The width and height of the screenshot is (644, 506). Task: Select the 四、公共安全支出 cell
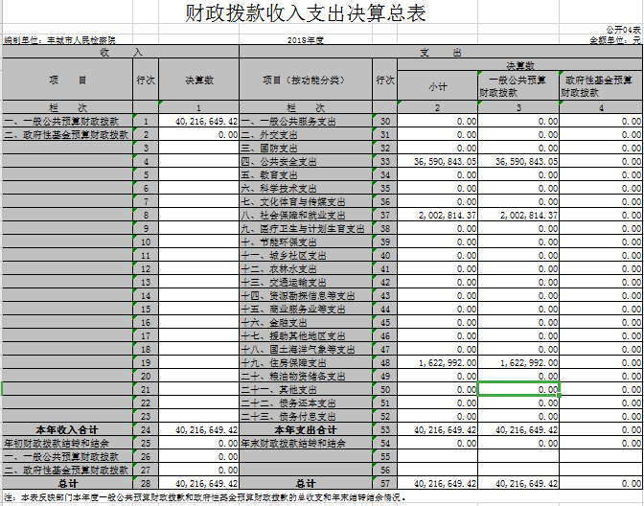click(306, 161)
